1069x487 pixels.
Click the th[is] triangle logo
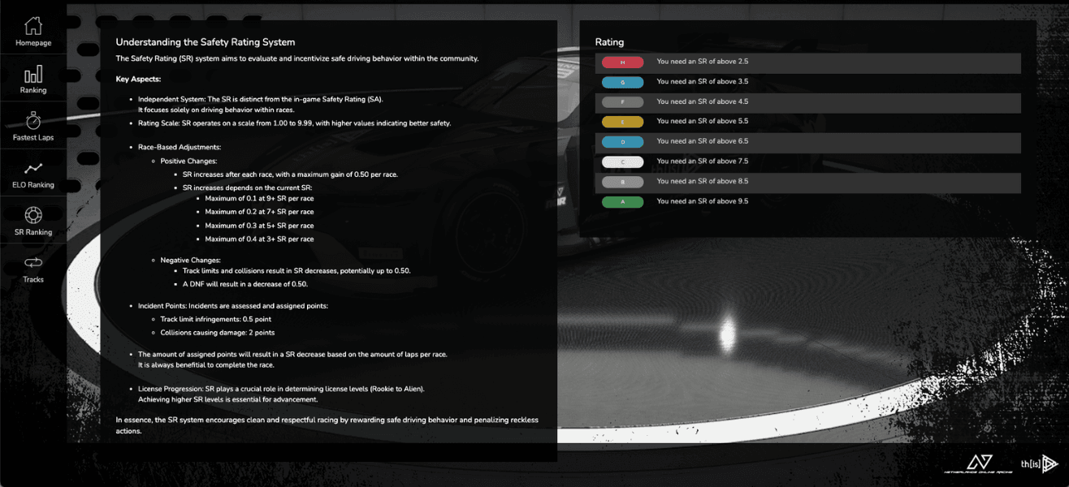point(1041,463)
